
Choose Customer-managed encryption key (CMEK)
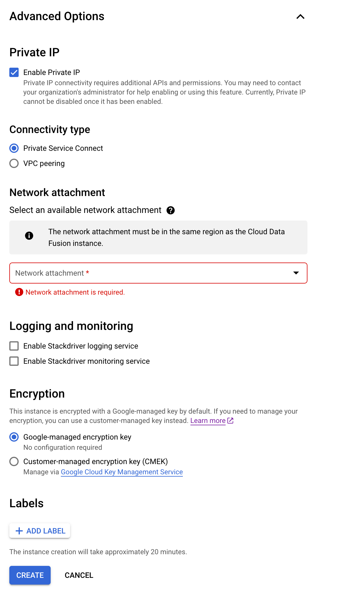tap(13, 462)
